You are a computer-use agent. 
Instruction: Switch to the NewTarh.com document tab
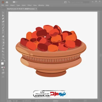coord(21,9)
